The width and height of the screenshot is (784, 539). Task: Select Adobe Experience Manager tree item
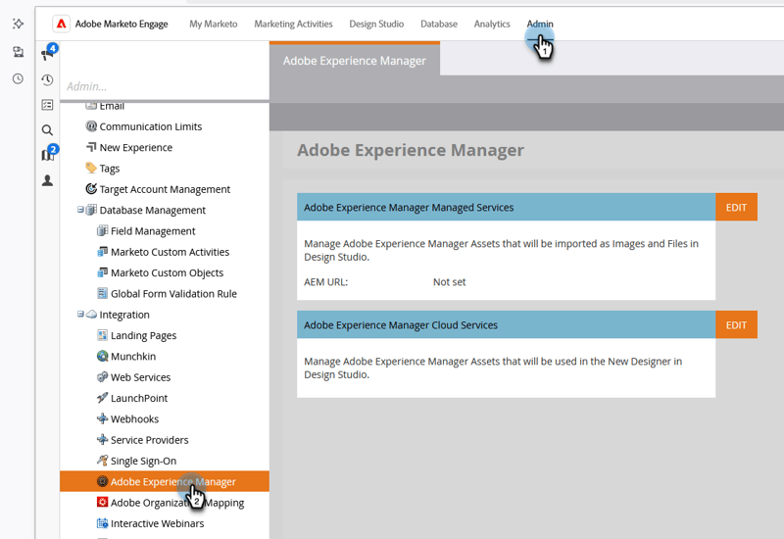click(x=165, y=481)
